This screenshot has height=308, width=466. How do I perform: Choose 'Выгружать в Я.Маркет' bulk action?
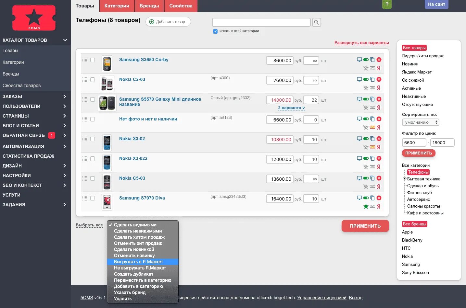(x=143, y=262)
